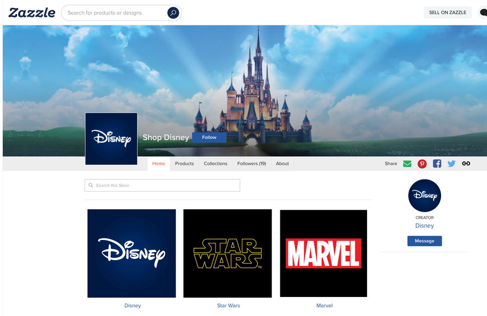Click inside the Search this Store field
This screenshot has width=487, height=316.
[162, 185]
